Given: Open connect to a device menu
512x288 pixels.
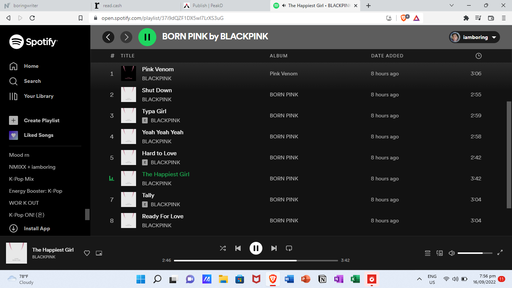Looking at the screenshot, I should click(x=440, y=253).
